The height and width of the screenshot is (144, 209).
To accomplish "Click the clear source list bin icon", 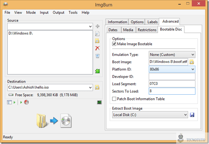I will [98, 56].
